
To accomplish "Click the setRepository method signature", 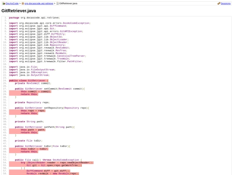I will click(52, 108).
